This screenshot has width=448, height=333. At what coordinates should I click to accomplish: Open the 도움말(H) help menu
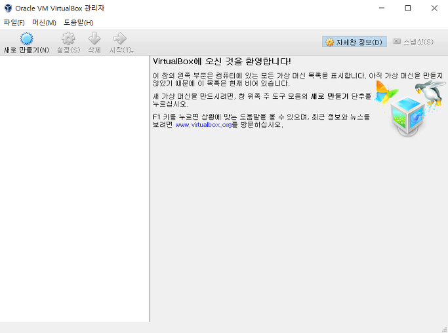tap(78, 22)
